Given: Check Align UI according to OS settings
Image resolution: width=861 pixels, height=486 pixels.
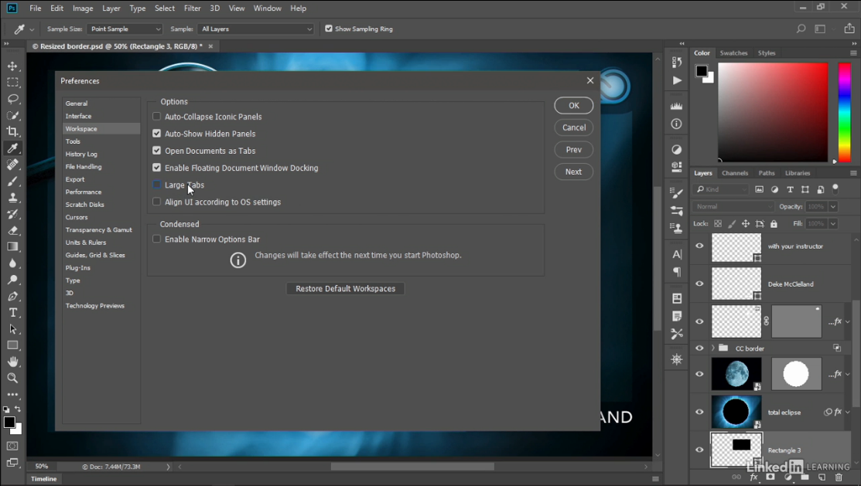Looking at the screenshot, I should tap(156, 202).
